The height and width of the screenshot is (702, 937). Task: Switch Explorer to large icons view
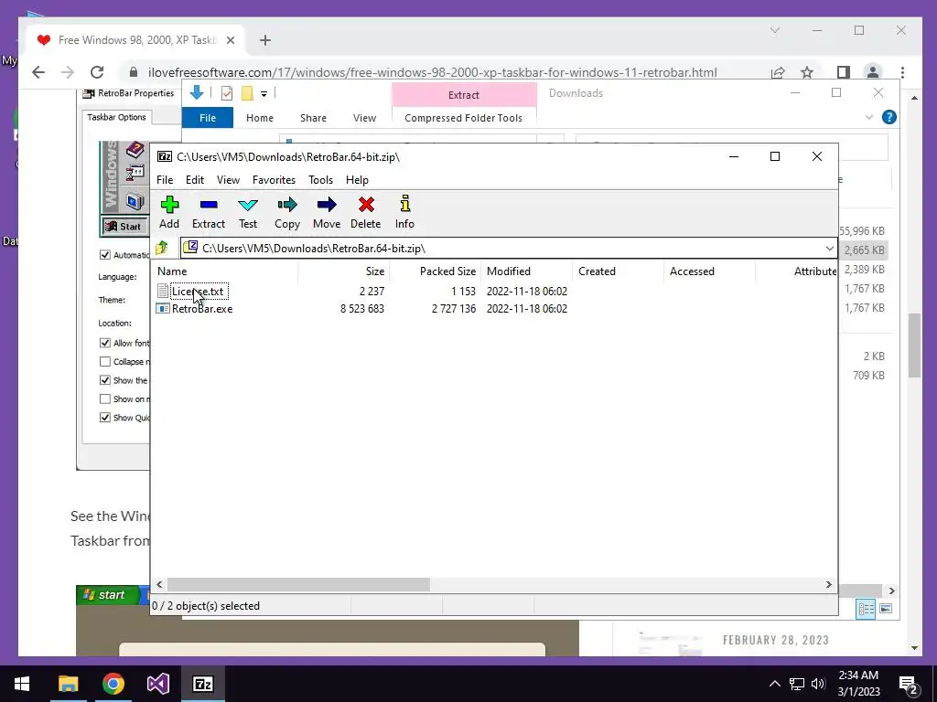886,608
